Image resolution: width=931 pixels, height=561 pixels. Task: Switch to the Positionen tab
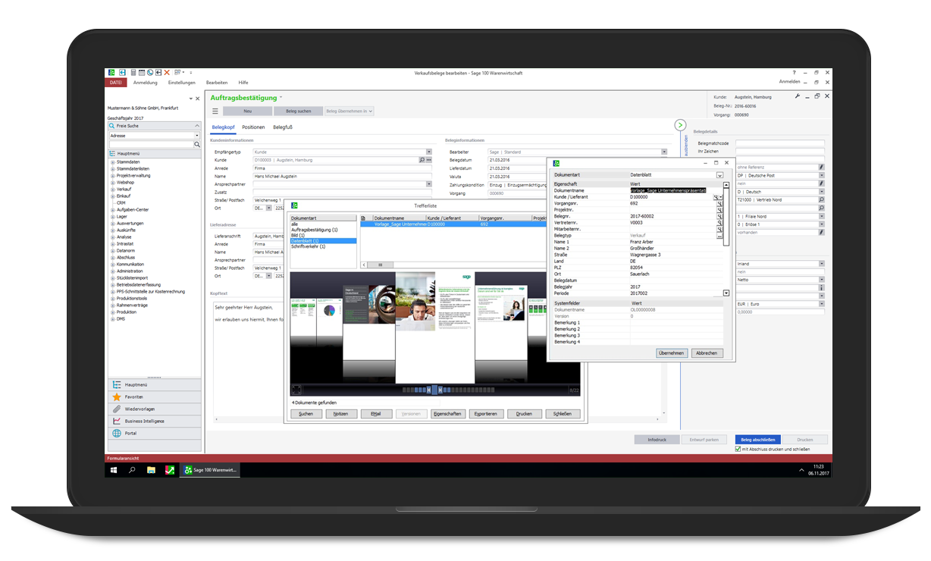pyautogui.click(x=253, y=127)
